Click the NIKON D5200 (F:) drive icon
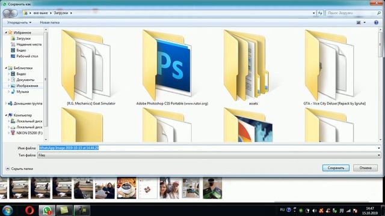The height and width of the screenshot is (216, 385). (13, 133)
